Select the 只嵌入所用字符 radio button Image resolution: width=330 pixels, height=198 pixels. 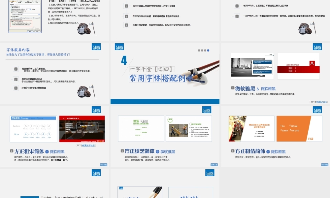point(12,23)
